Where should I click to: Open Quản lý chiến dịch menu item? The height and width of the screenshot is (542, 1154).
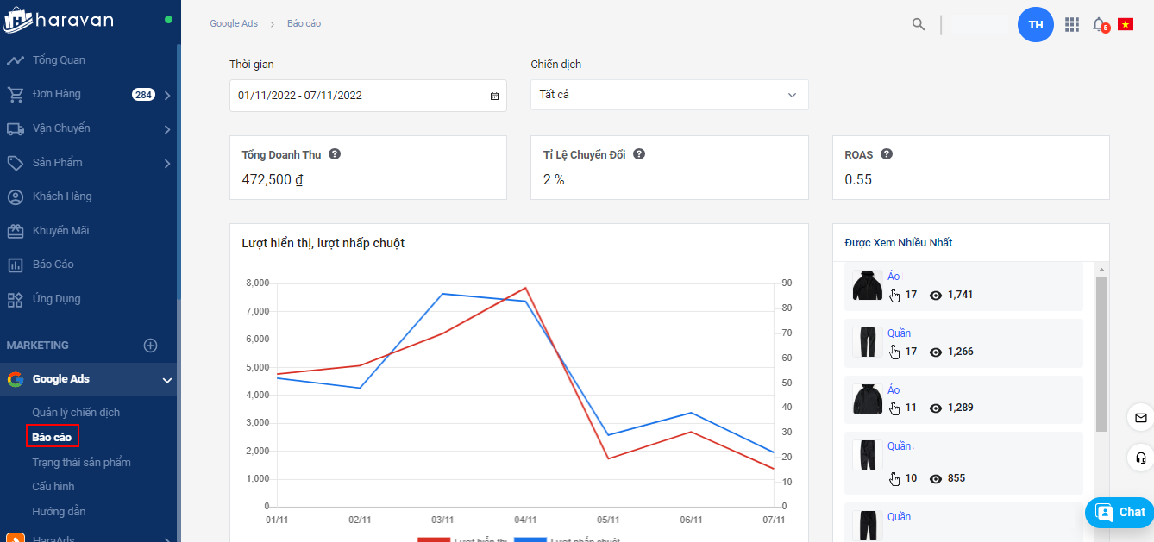pos(76,413)
